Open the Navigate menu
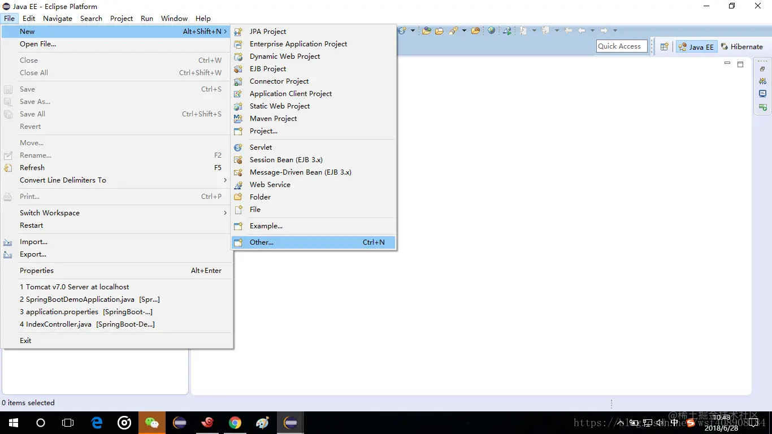Image resolution: width=772 pixels, height=434 pixels. coord(58,18)
